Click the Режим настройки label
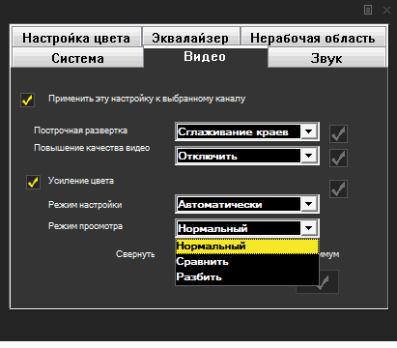Viewport: 397px width, 348px height. click(85, 205)
